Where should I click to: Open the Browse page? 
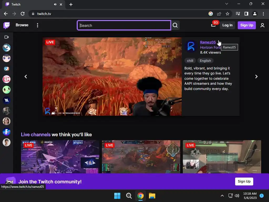click(x=22, y=25)
